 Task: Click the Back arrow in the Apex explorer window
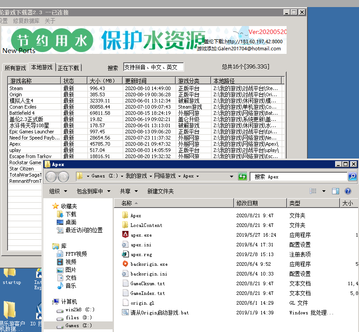pos(51,177)
